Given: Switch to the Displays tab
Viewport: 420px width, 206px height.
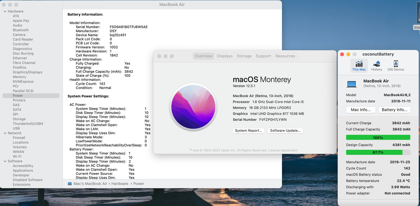Looking at the screenshot, I should [x=224, y=56].
